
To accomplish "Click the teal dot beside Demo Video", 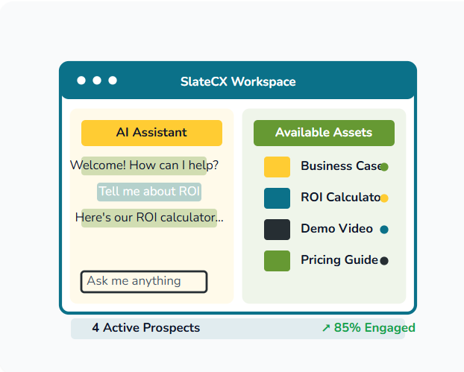I will click(x=384, y=230).
